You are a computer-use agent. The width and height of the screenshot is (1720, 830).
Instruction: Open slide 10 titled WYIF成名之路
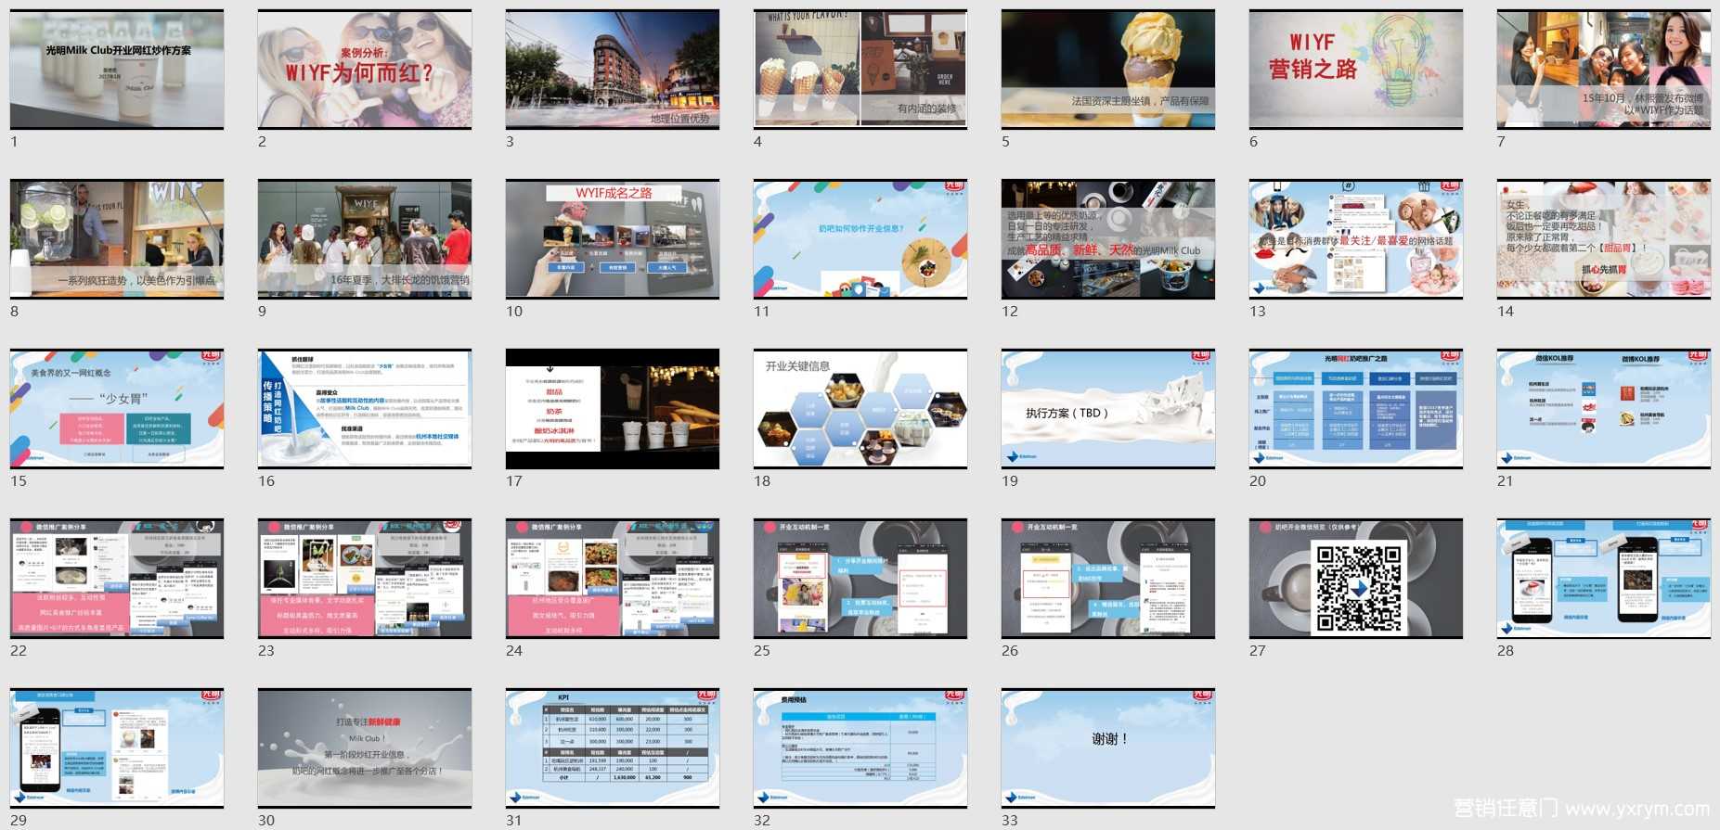point(613,239)
